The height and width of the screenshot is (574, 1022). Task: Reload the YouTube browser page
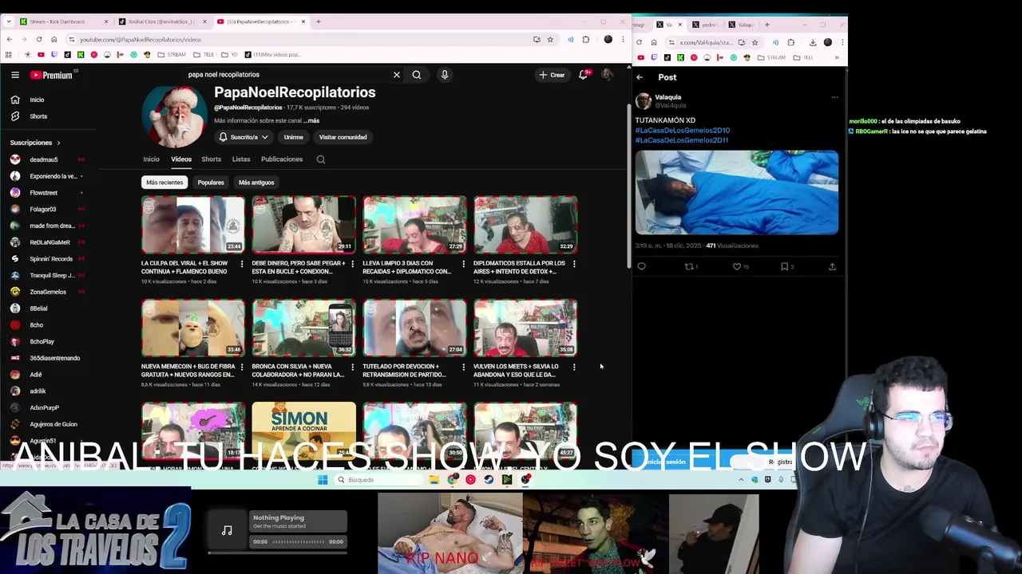(x=39, y=39)
